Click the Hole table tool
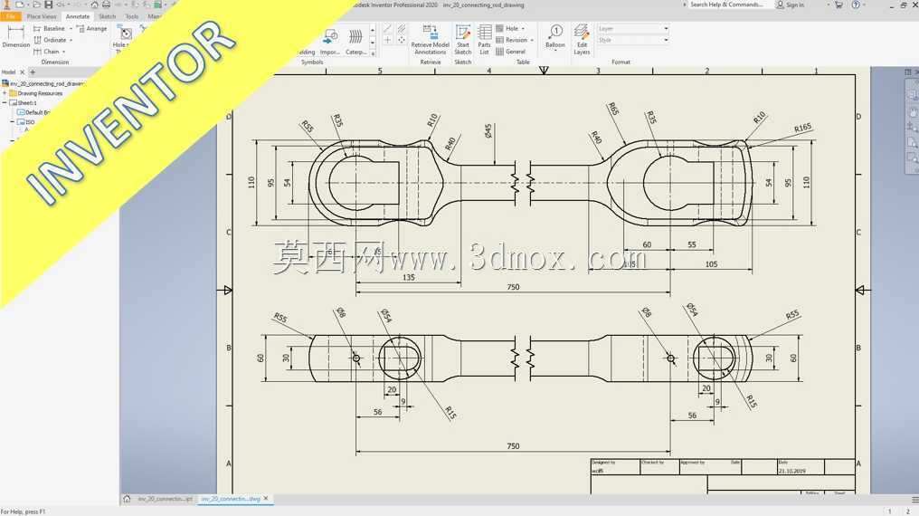This screenshot has width=919, height=516. point(507,28)
